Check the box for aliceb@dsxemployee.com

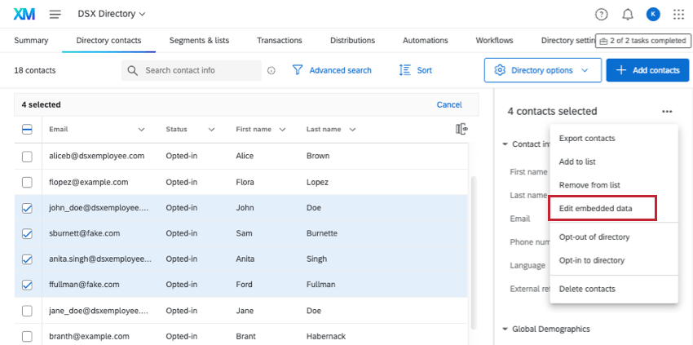tap(27, 156)
